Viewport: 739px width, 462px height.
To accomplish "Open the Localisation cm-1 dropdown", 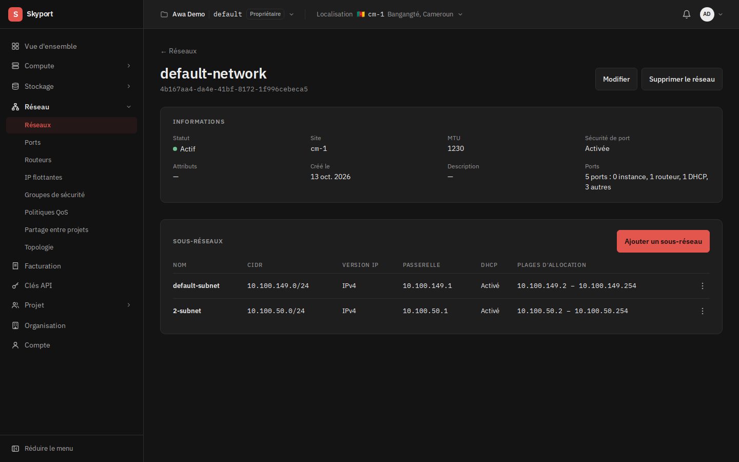I will [390, 14].
